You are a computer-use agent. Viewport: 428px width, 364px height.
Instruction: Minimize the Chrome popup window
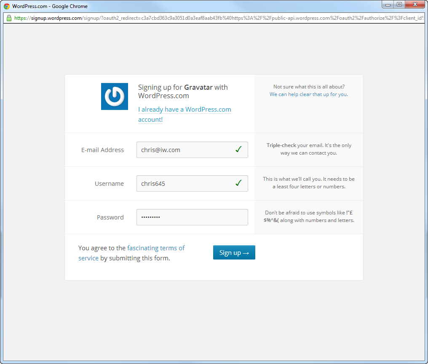(388, 5)
